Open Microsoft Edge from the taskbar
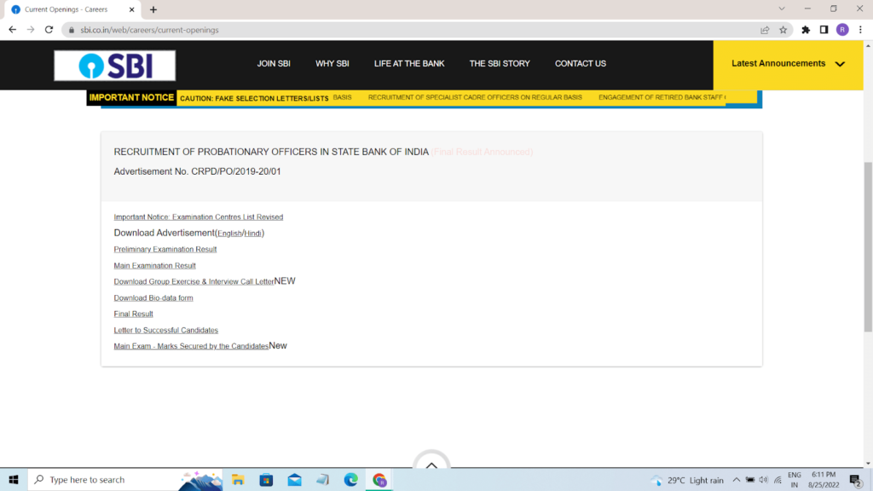873x491 pixels. (x=350, y=480)
